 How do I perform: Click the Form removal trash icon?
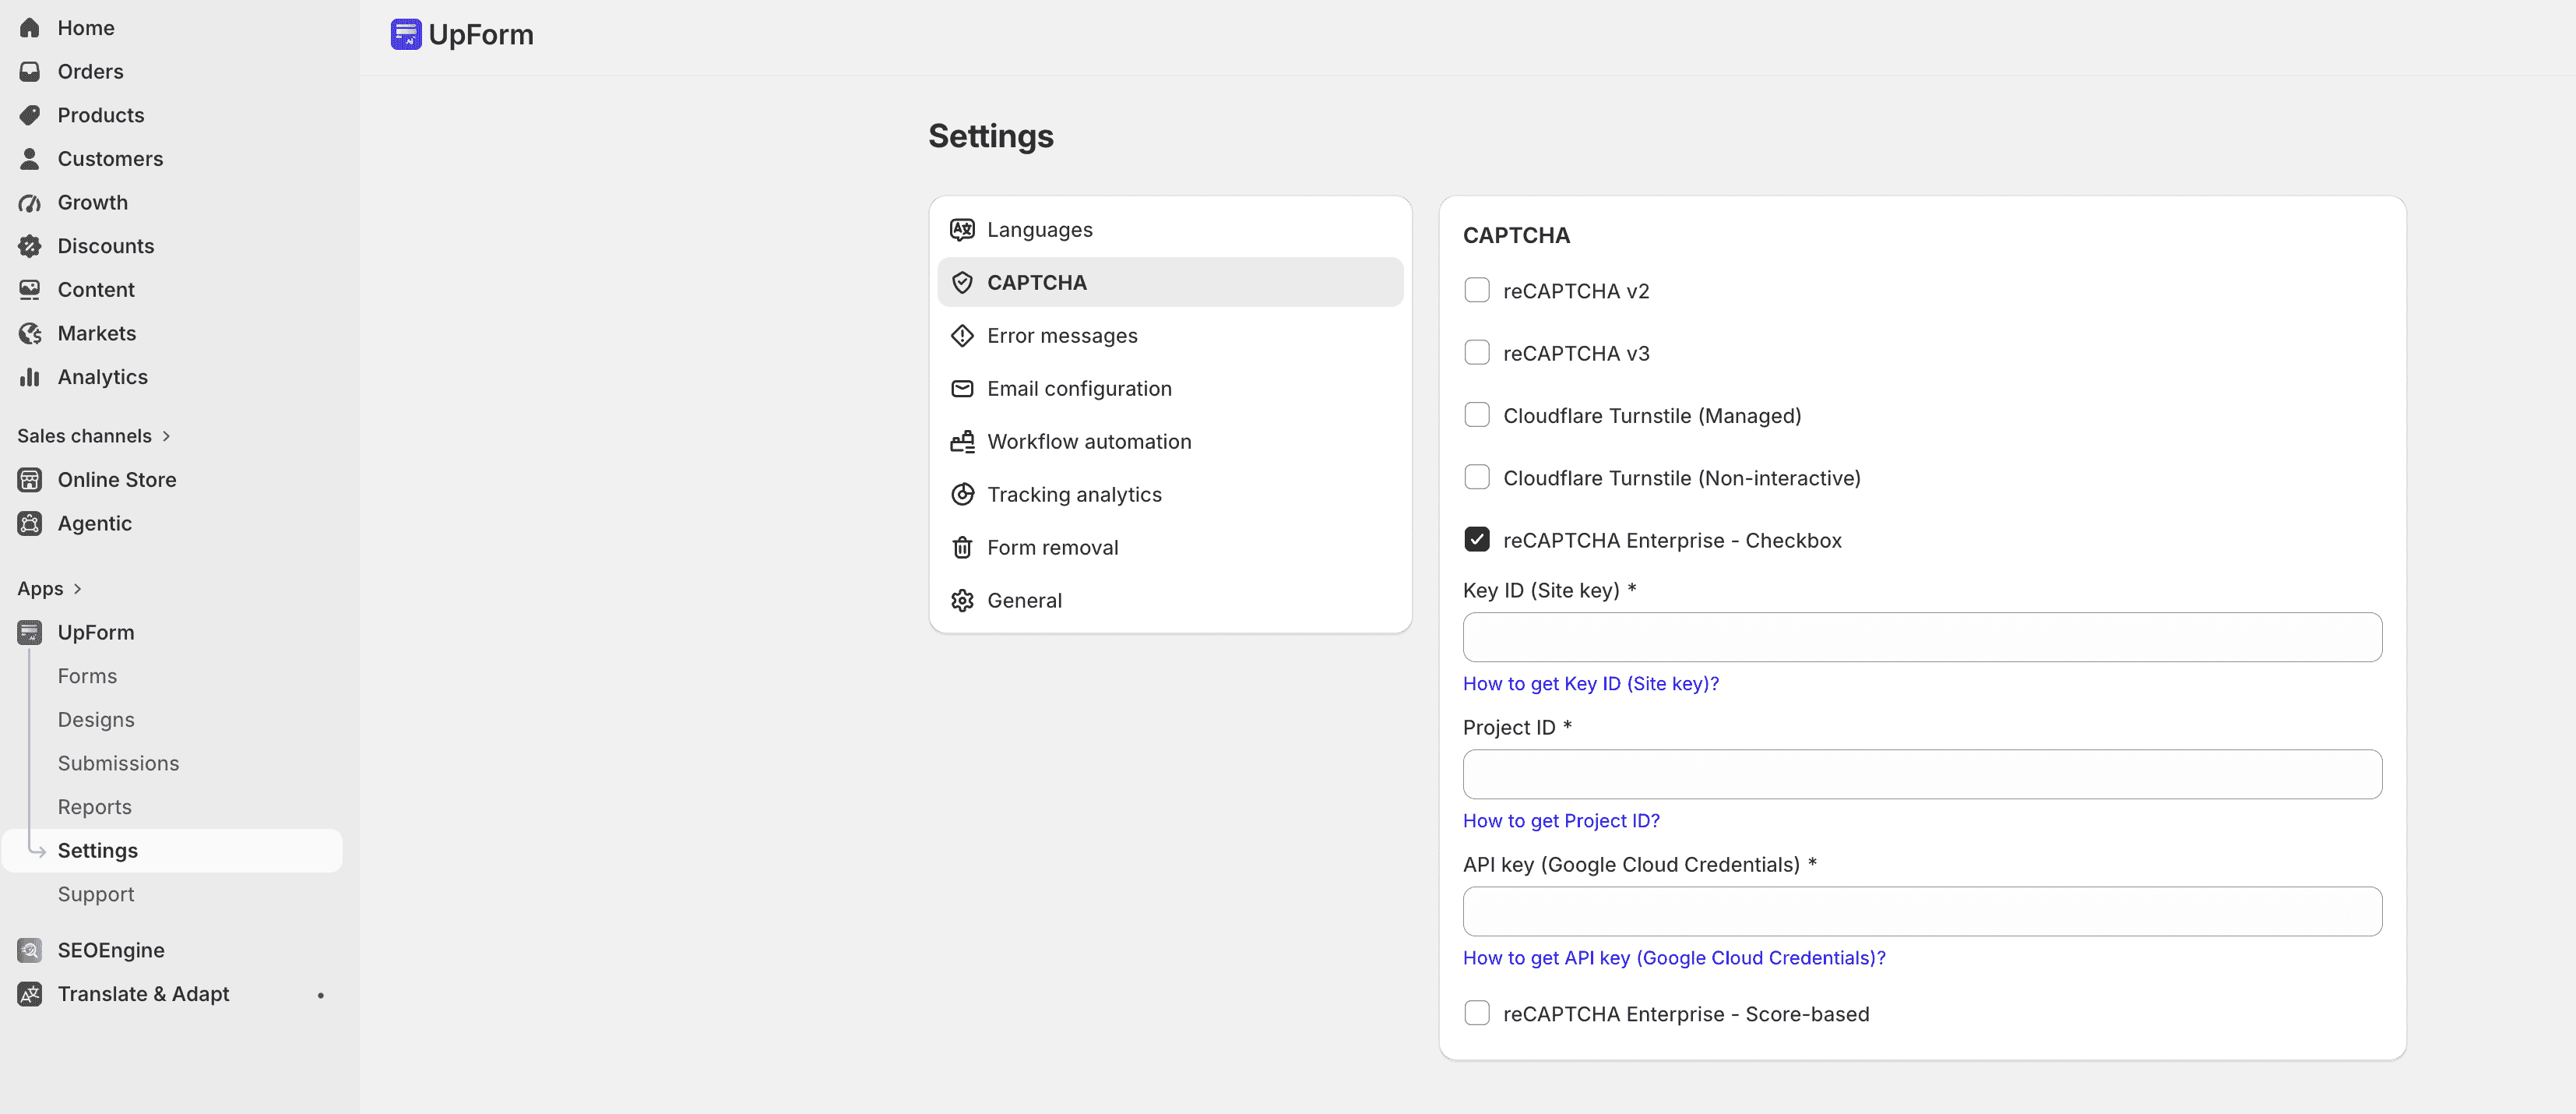pyautogui.click(x=962, y=548)
